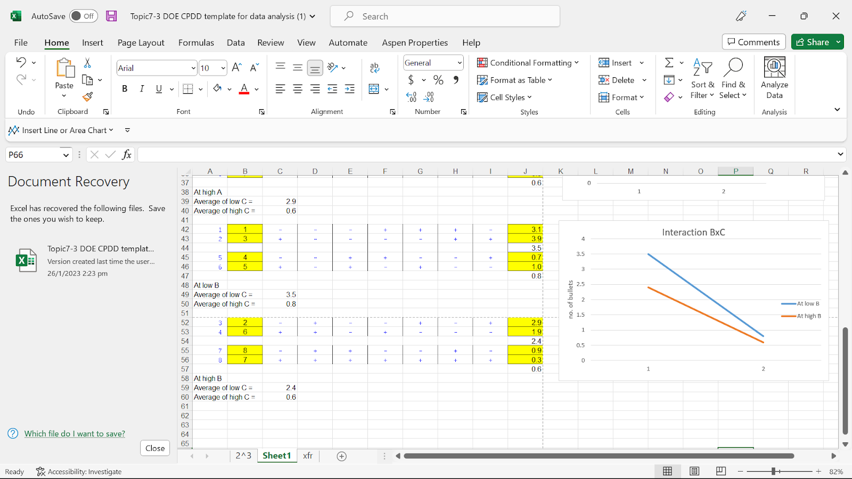Click zoom in plus button
The image size is (852, 479).
click(x=818, y=472)
